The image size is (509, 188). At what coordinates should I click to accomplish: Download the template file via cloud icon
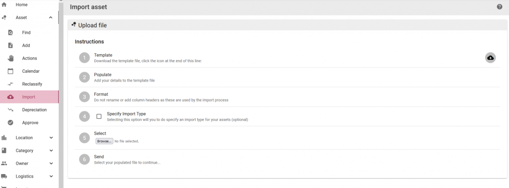(x=490, y=58)
